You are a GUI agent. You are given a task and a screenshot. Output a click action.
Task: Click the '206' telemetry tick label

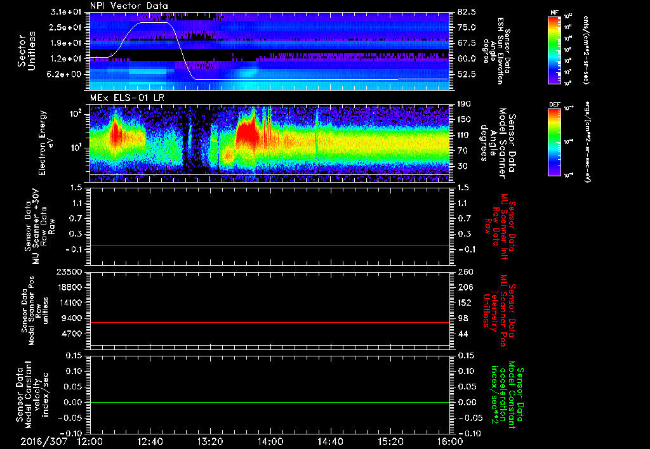click(465, 287)
